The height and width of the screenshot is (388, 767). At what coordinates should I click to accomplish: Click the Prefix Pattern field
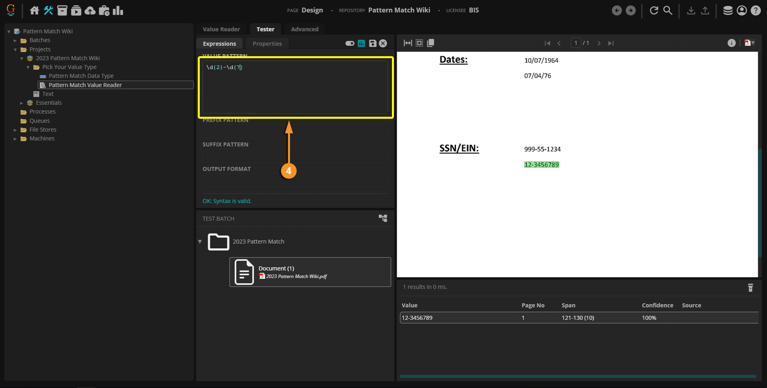click(x=295, y=131)
